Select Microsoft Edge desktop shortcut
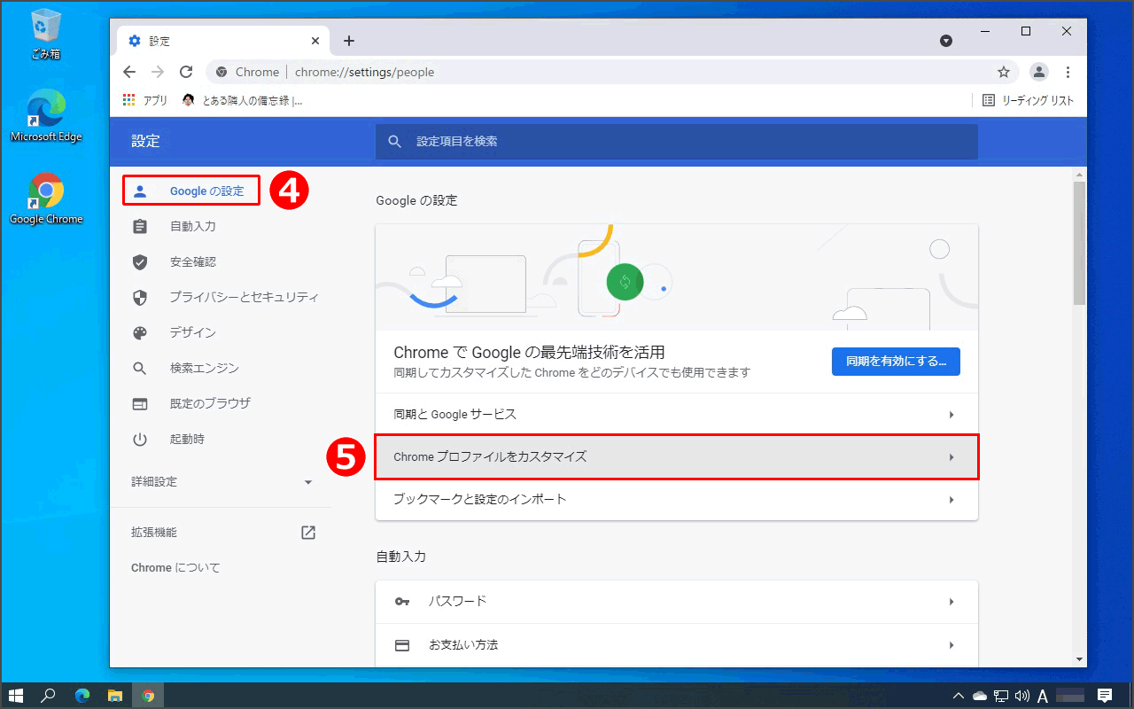Screen dimensions: 1134x709 click(45, 116)
